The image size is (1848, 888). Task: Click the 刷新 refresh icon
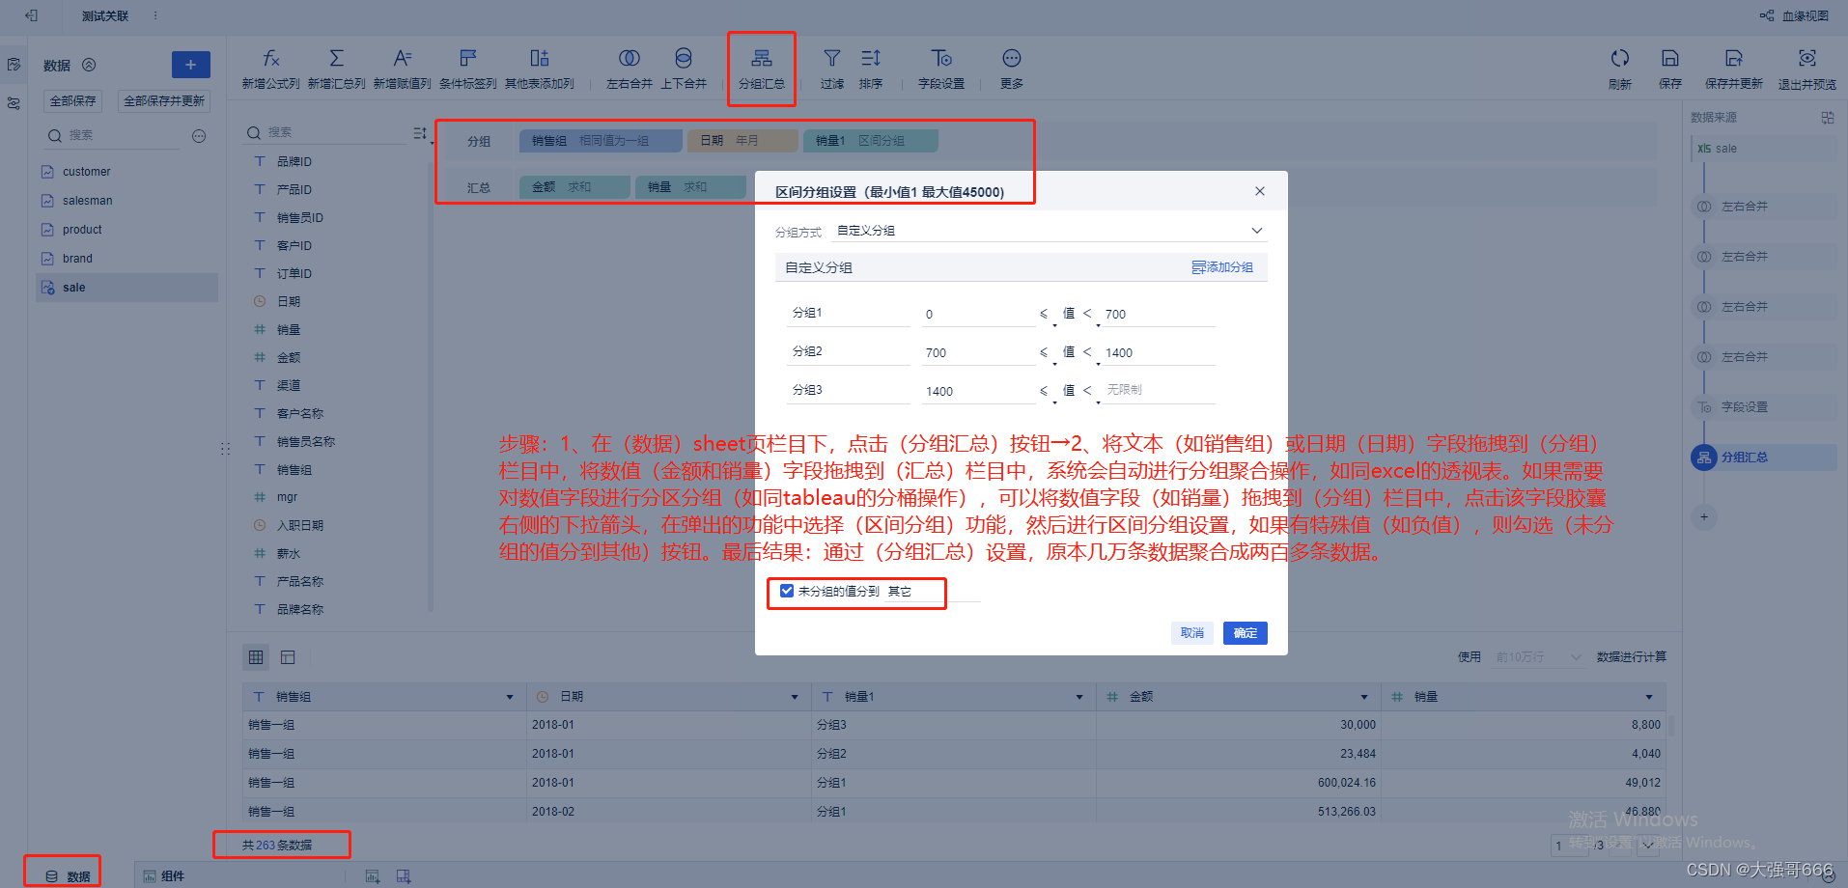click(1620, 59)
